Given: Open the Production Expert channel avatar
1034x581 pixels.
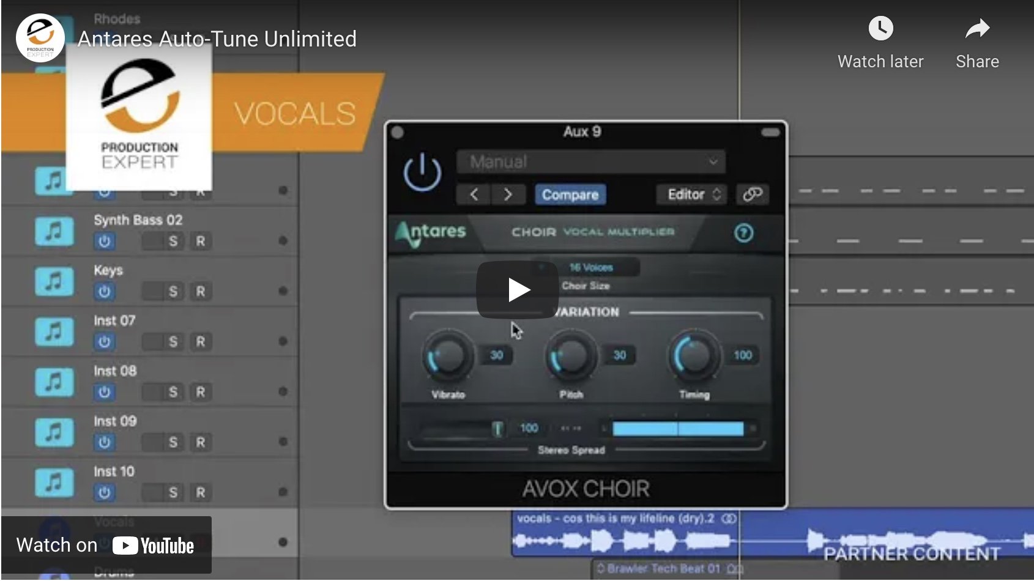Looking at the screenshot, I should pos(40,38).
